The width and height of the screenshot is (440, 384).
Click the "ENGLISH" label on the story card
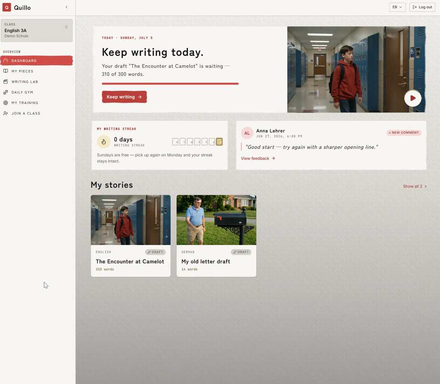(103, 252)
